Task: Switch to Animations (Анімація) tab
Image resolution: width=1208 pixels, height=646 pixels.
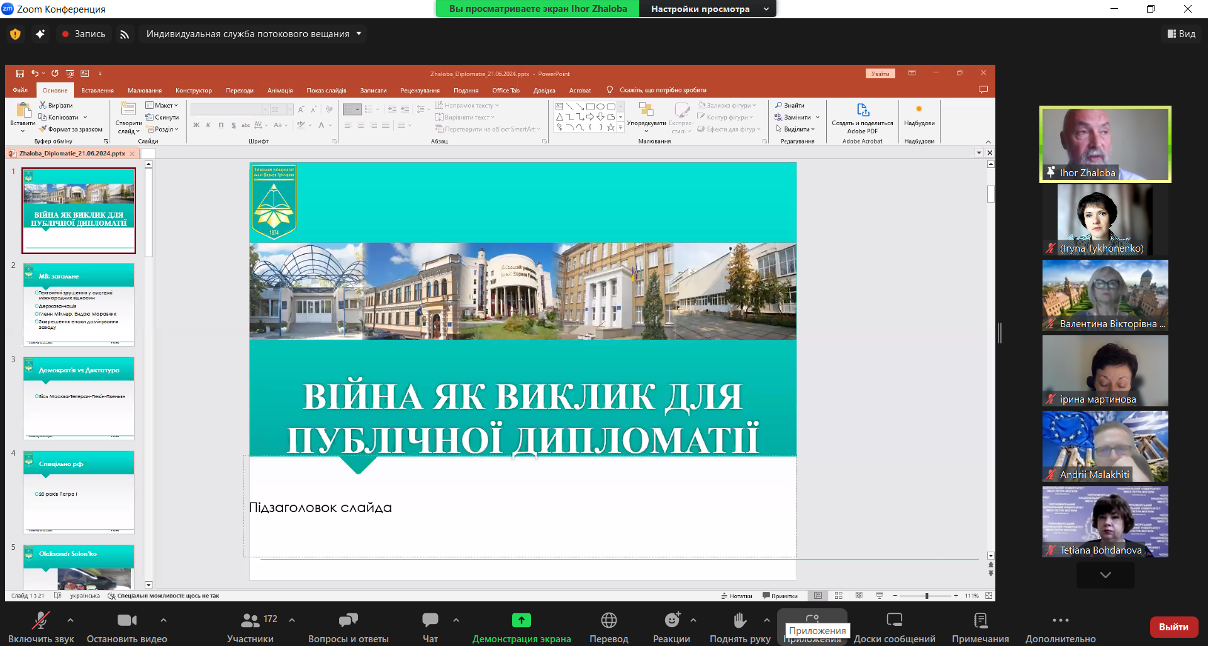Action: coord(280,91)
